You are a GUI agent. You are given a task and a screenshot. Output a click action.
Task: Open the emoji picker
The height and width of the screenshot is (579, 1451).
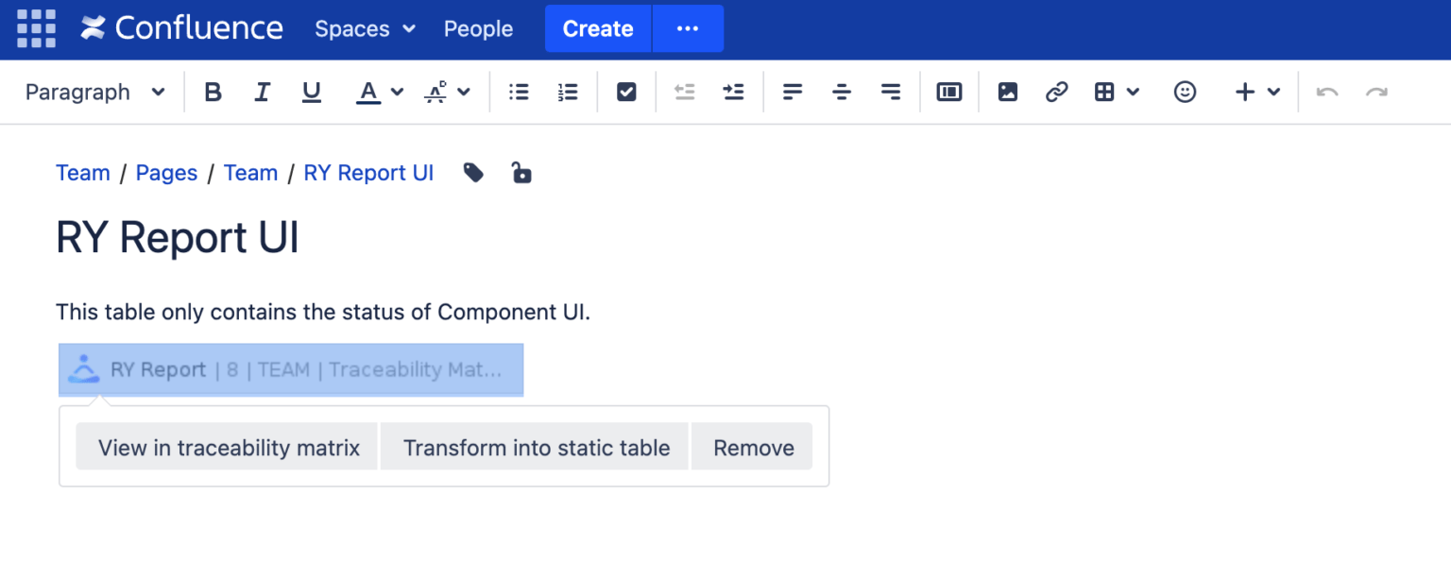tap(1185, 92)
